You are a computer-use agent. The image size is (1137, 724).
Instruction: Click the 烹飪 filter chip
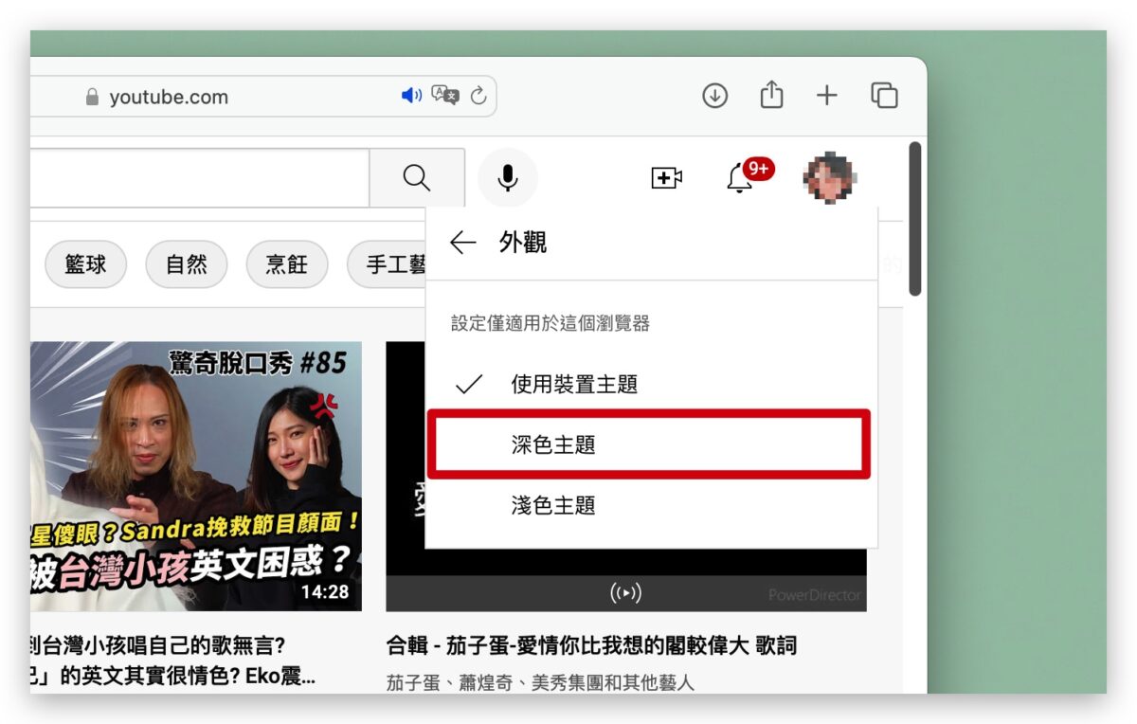[x=287, y=264]
